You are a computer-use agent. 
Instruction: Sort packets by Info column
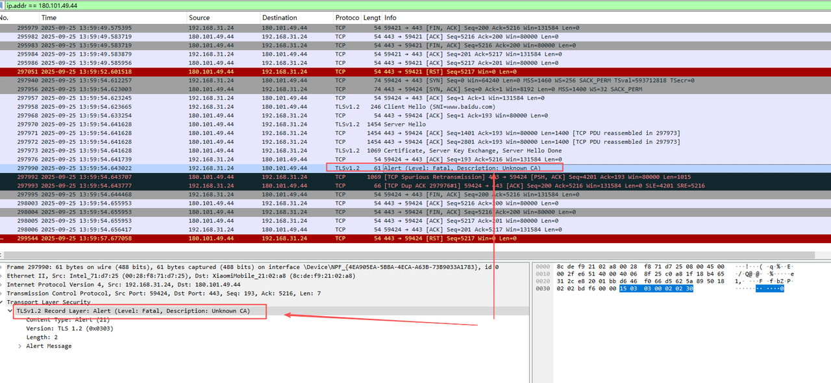pos(390,17)
